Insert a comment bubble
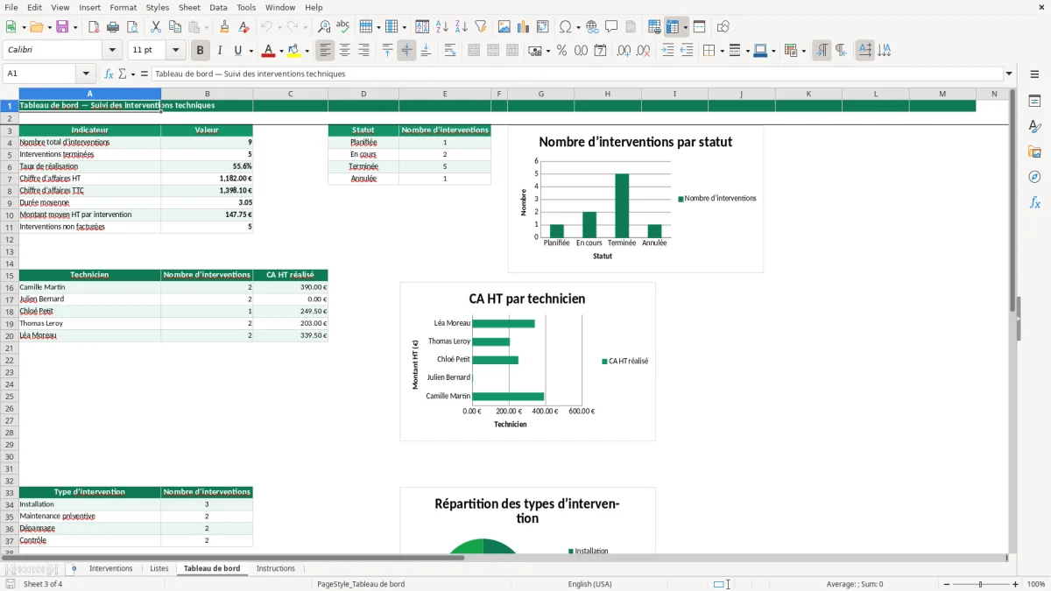 tap(611, 27)
